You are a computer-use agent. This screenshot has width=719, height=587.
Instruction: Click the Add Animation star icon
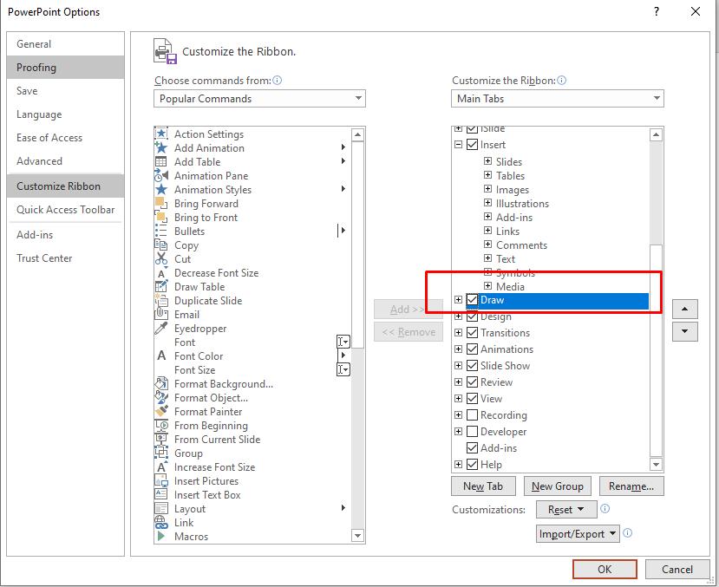click(x=161, y=147)
